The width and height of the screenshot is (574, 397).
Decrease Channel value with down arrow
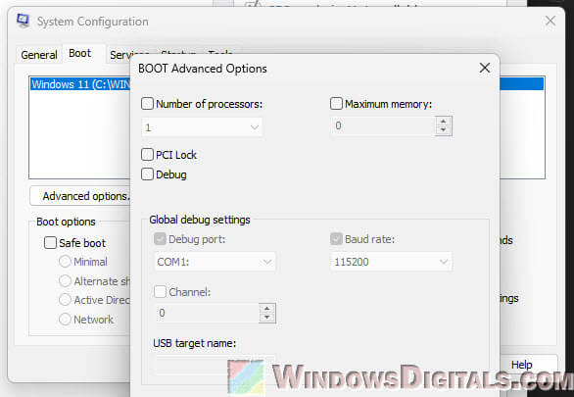[x=266, y=318]
